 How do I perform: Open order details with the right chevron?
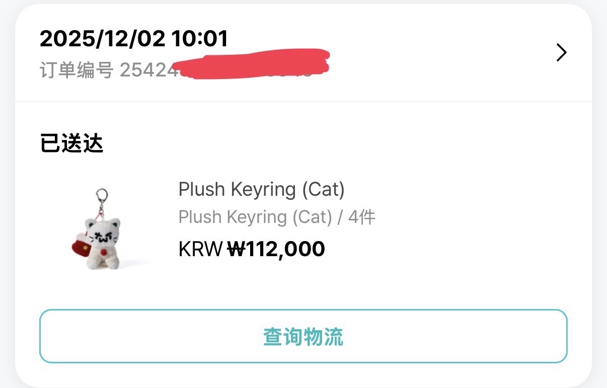(561, 52)
